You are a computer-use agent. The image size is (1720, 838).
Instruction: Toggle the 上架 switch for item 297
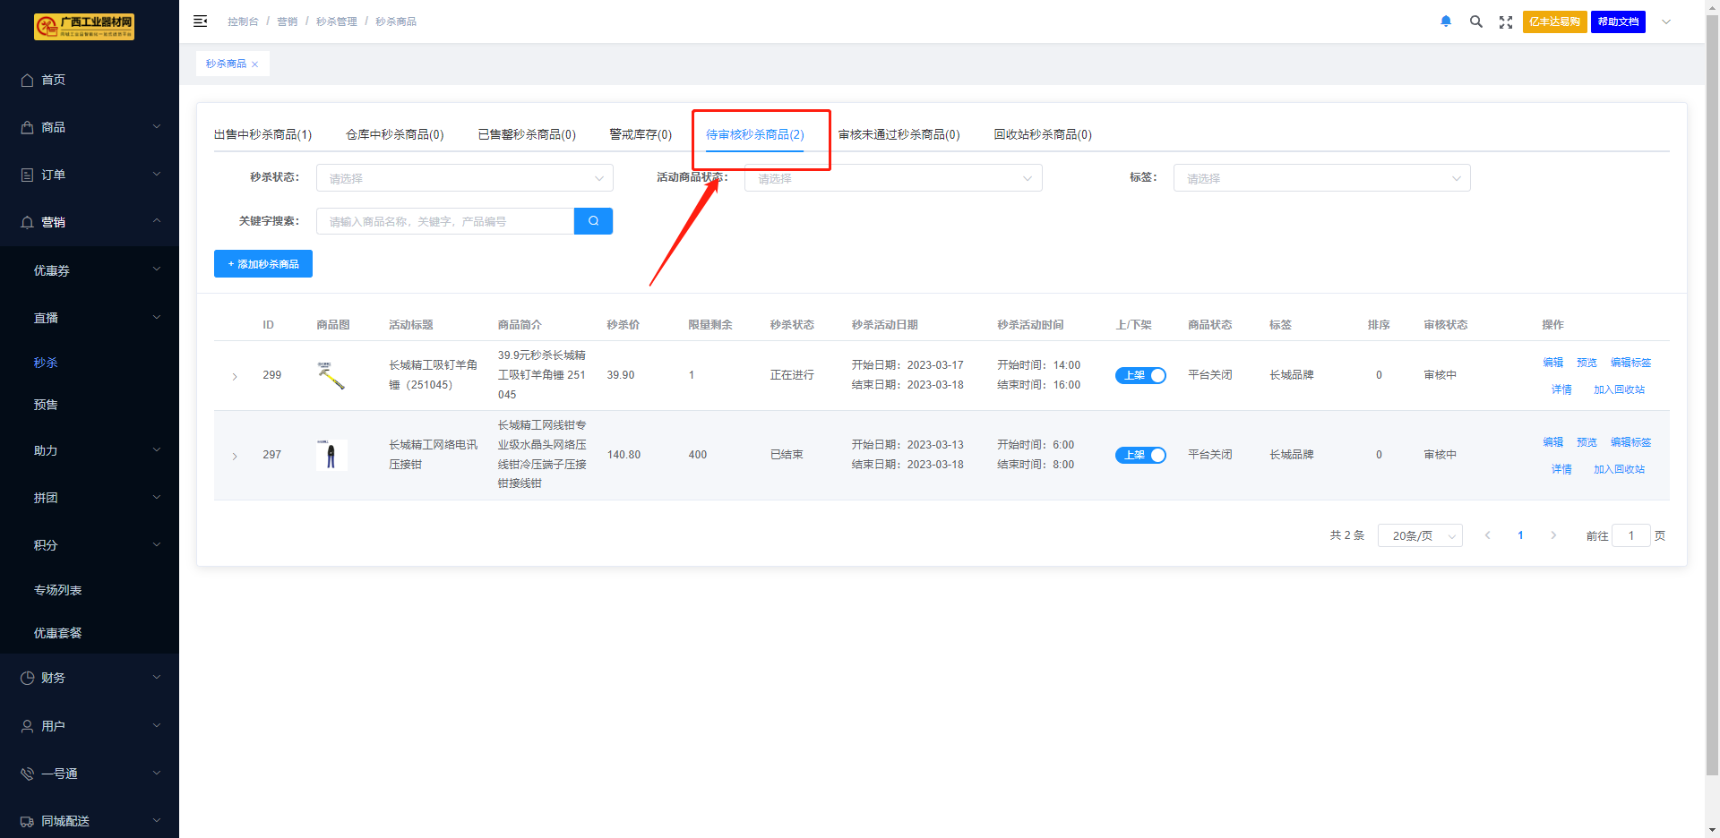[1140, 455]
